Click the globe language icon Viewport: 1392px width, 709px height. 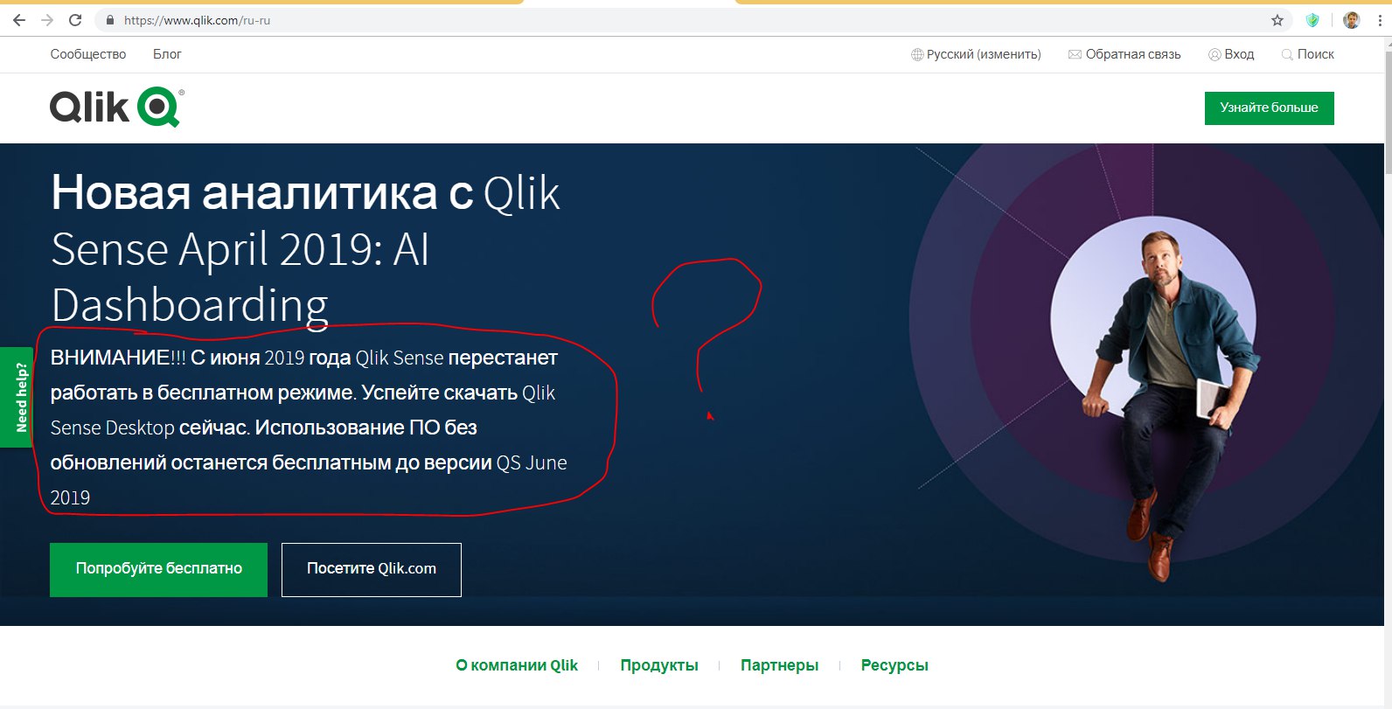pos(917,54)
